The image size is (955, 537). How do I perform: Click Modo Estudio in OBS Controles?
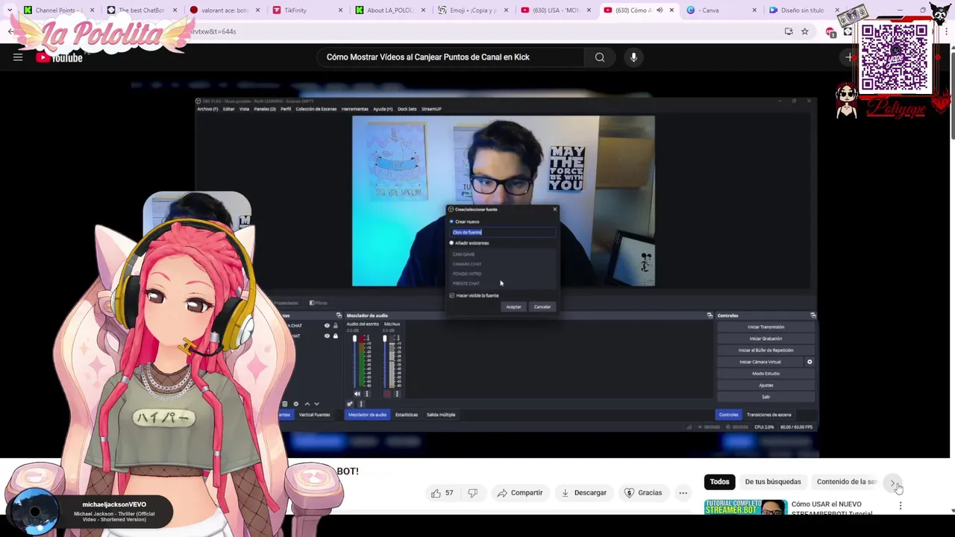[765, 374]
